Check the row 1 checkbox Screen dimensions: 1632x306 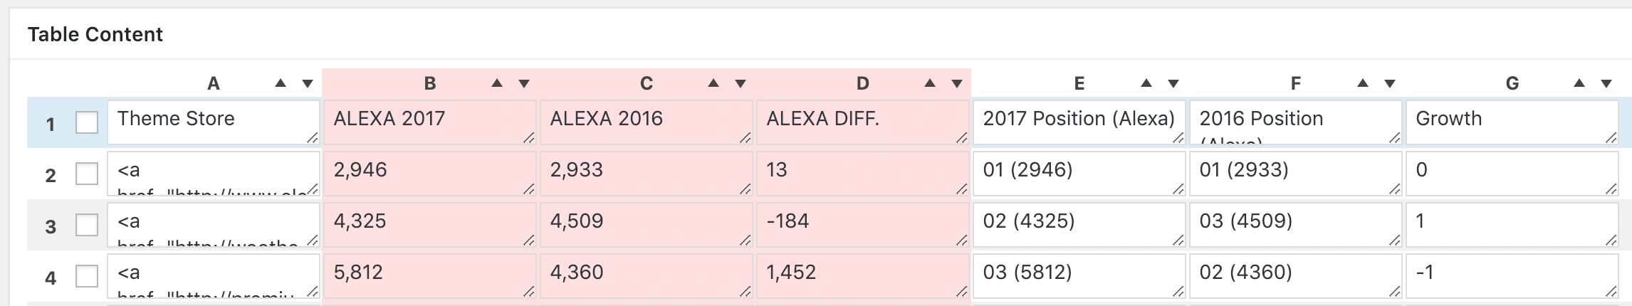[x=87, y=122]
